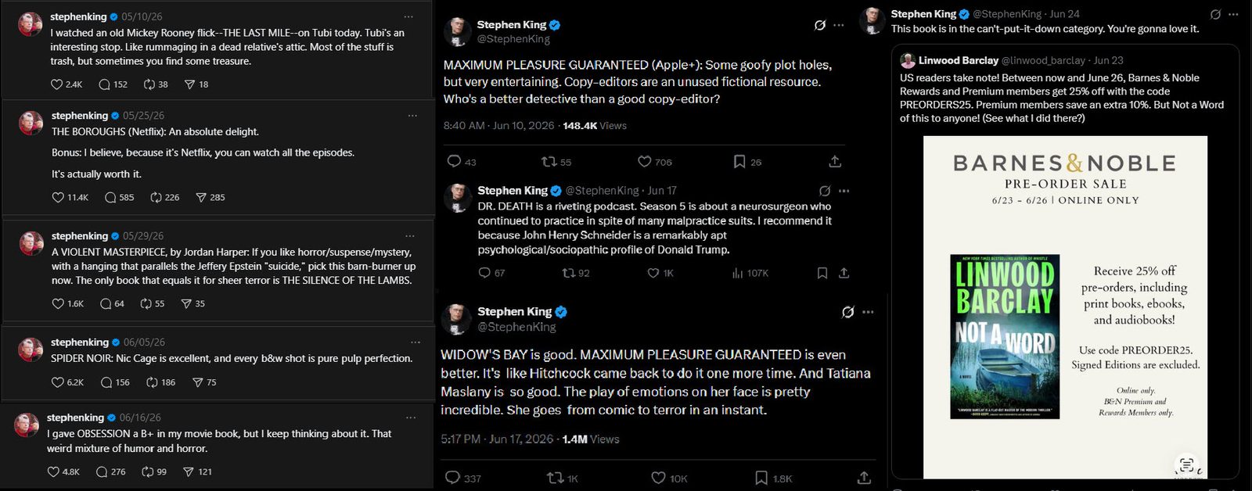The height and width of the screenshot is (491, 1252).
Task: Open the 148.4K Views count on Apple+ tweet
Action: click(595, 125)
